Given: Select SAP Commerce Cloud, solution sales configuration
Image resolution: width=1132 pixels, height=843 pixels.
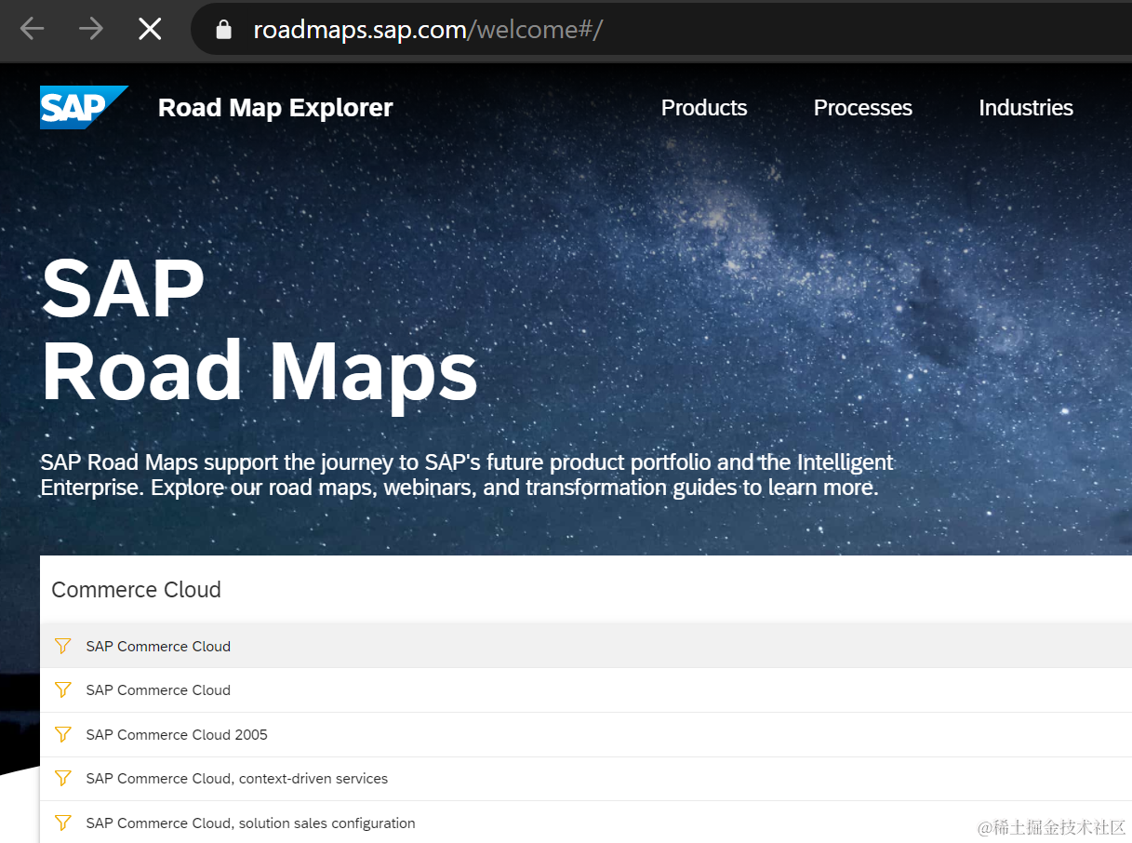Looking at the screenshot, I should tap(586, 823).
